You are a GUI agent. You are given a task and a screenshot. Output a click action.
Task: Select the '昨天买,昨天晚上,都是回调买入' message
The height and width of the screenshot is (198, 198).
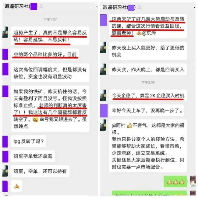[148, 70]
